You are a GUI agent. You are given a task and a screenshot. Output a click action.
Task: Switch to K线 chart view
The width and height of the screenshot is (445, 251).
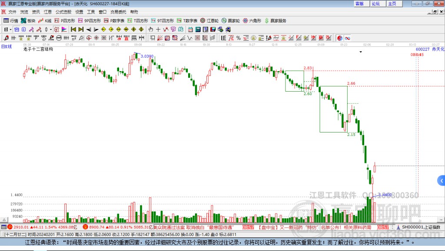click(45, 20)
